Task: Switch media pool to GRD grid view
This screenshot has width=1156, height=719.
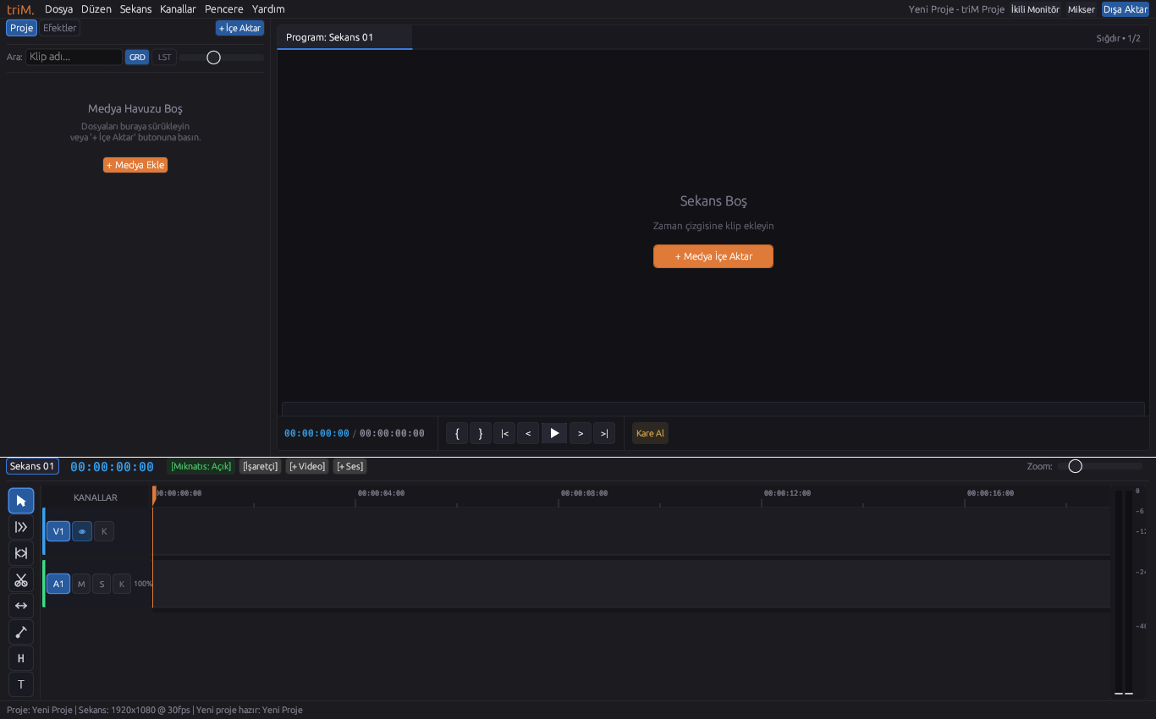Action: pyautogui.click(x=137, y=58)
